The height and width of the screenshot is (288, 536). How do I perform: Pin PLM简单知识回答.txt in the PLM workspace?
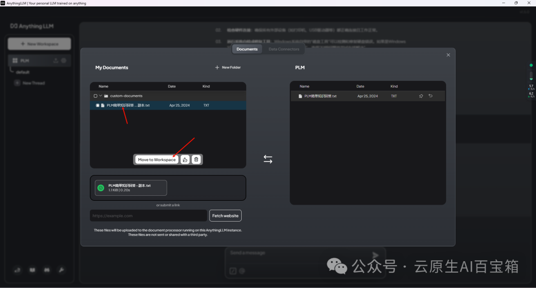421,96
